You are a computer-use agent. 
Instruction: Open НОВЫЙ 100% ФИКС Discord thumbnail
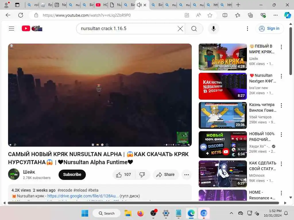pos(223,144)
